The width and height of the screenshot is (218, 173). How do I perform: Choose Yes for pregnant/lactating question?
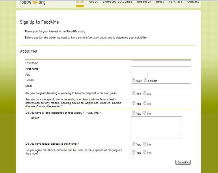pos(134,93)
